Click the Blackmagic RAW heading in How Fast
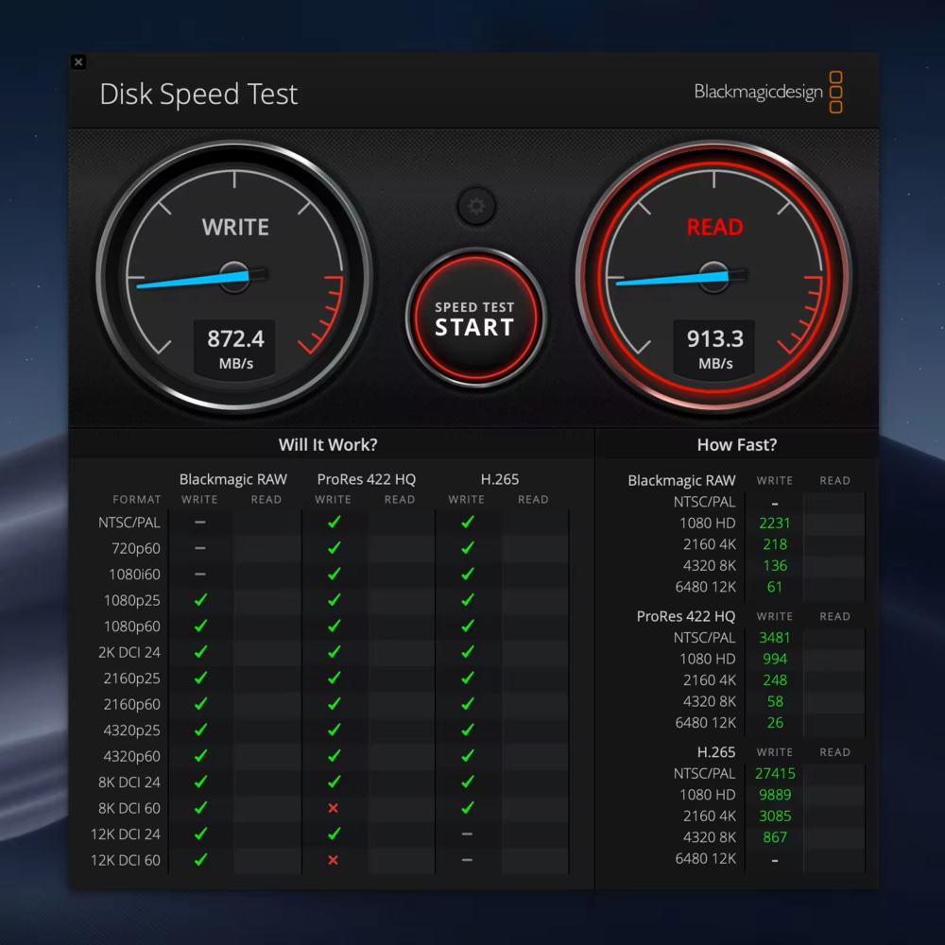 681,480
